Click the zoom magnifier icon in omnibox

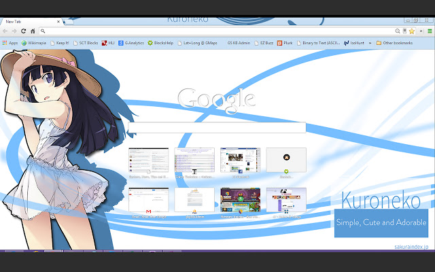pyautogui.click(x=398, y=31)
